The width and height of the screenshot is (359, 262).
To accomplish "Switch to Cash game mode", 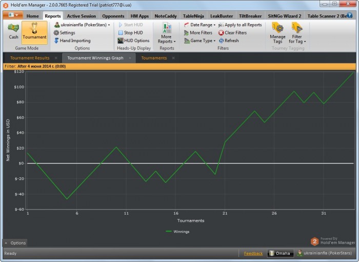I will 13,31.
